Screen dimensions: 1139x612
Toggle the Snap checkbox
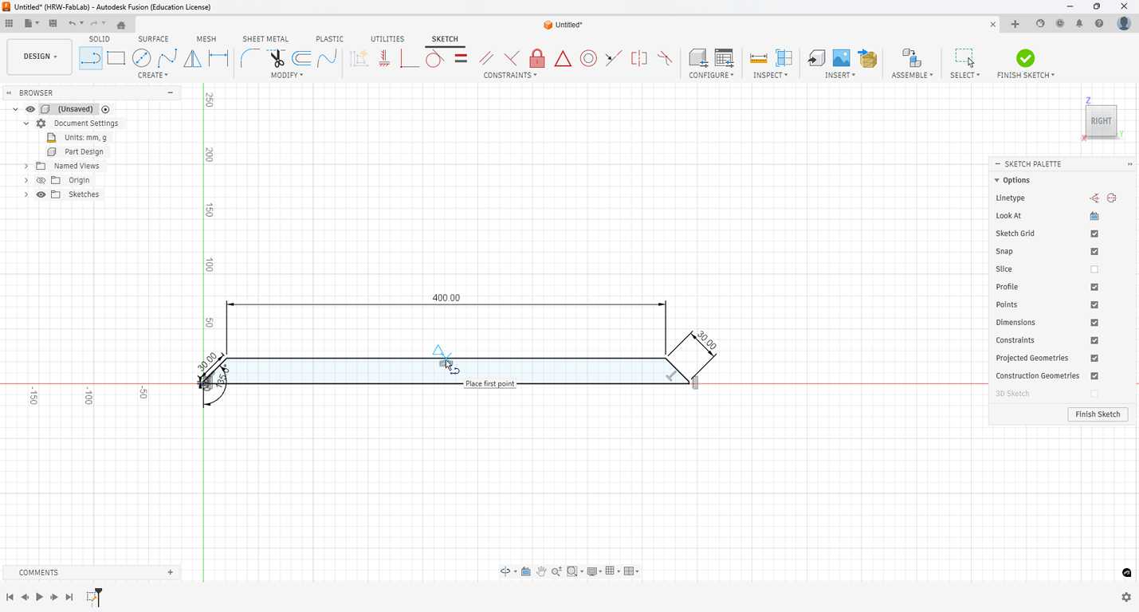pos(1094,251)
